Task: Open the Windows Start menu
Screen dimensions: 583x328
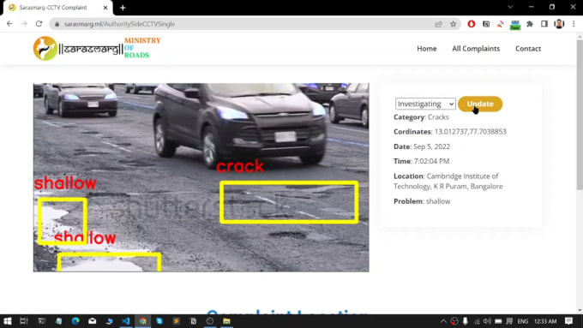Action: 7,321
